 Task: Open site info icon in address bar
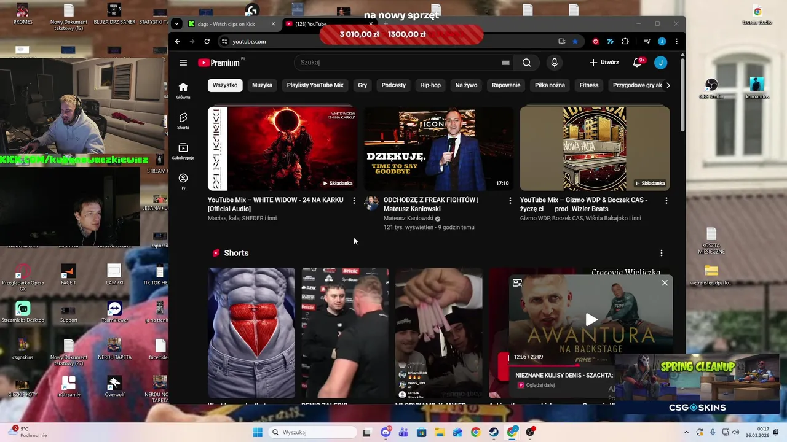click(224, 41)
